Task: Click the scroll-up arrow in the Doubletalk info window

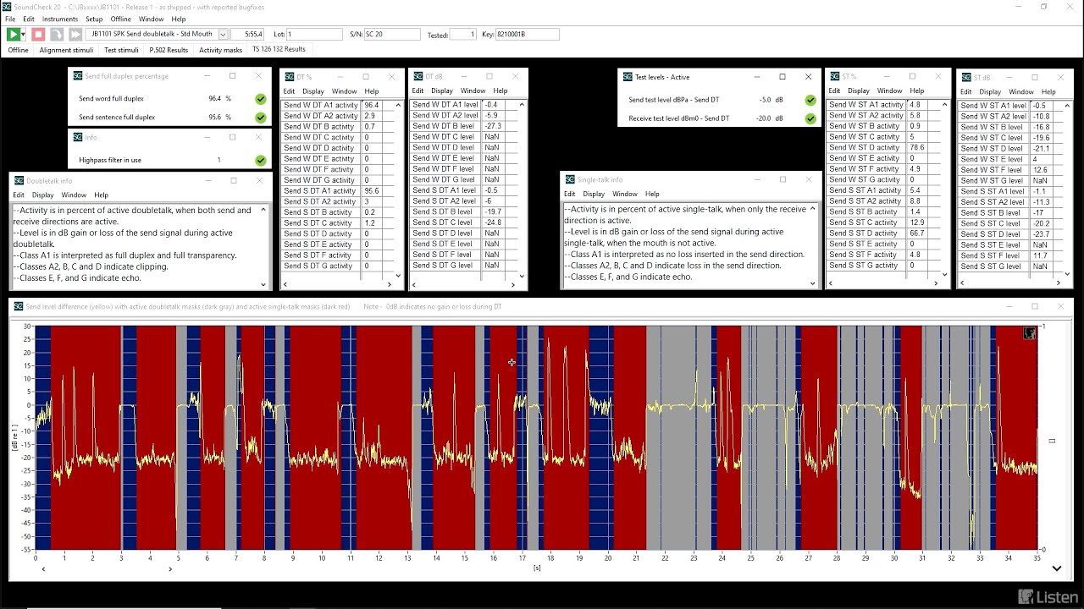Action: click(x=263, y=209)
